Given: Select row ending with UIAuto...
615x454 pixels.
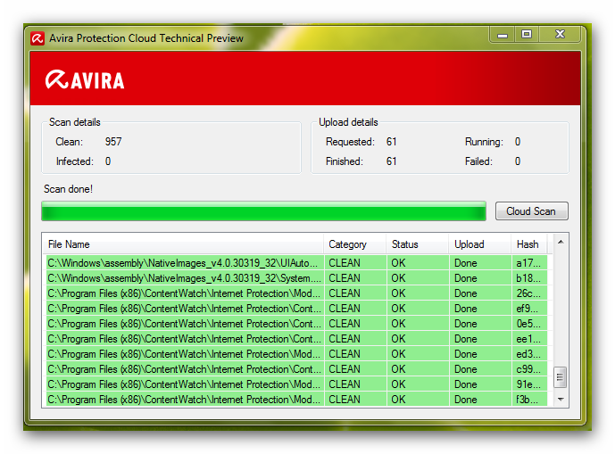Looking at the screenshot, I should pyautogui.click(x=296, y=262).
